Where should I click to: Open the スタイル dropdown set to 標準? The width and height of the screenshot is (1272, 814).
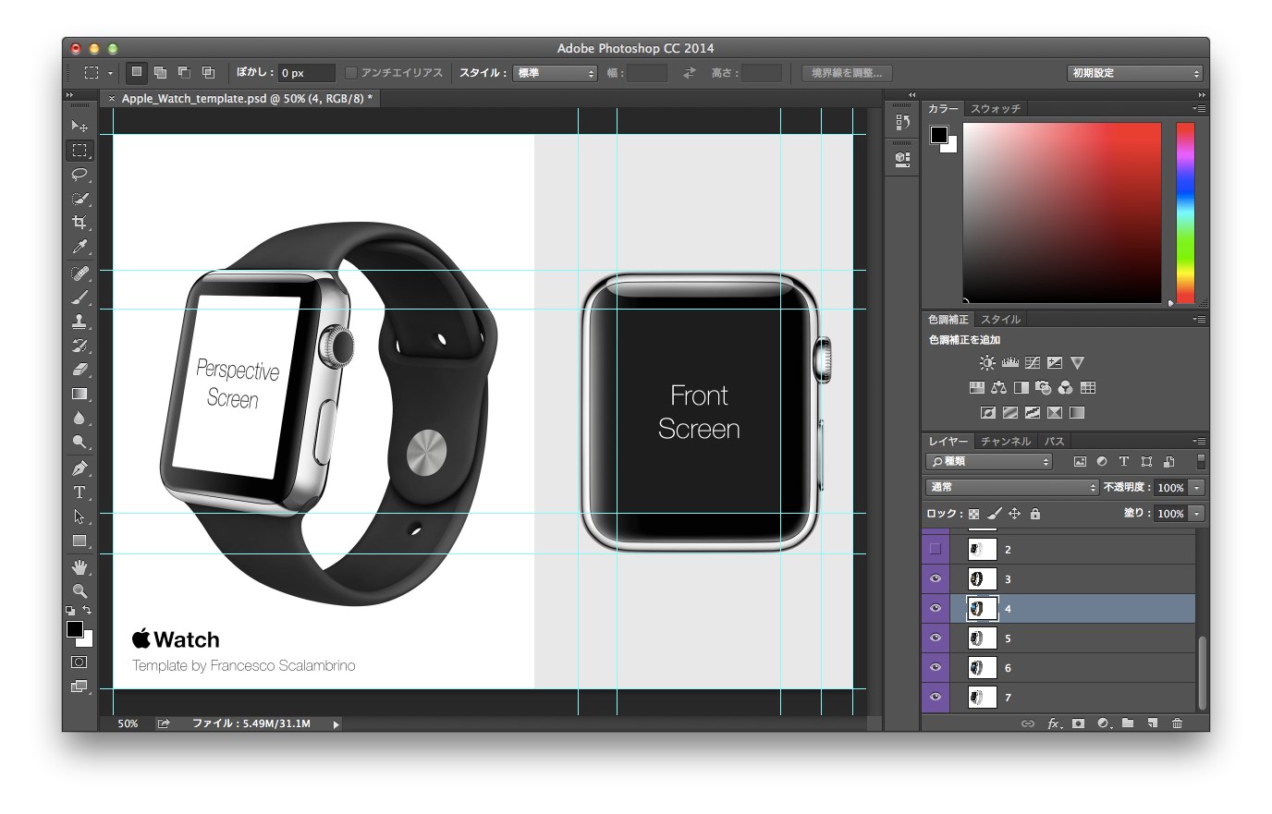(x=556, y=73)
